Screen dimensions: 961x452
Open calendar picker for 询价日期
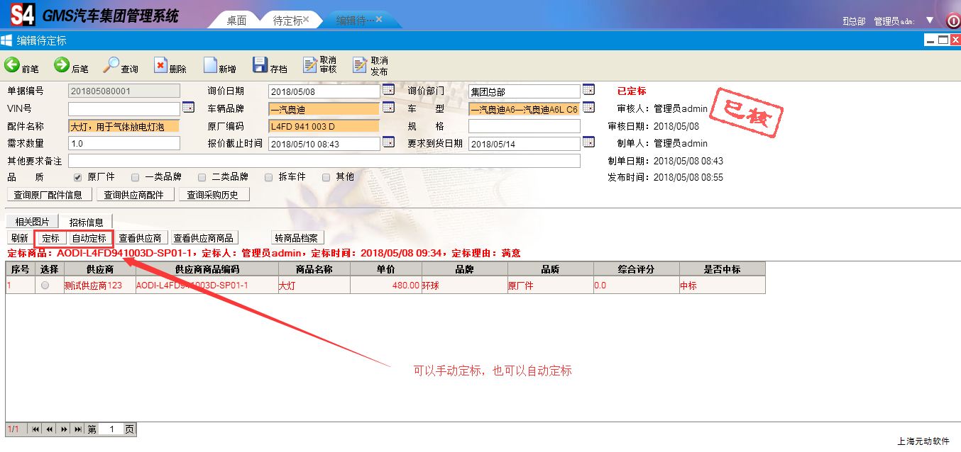388,90
